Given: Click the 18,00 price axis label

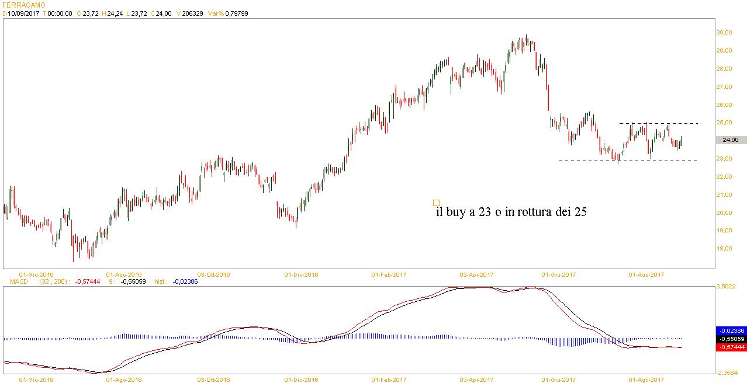Looking at the screenshot, I should click(x=727, y=249).
